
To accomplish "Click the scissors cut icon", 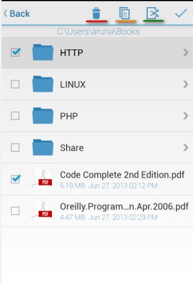I will pos(153,13).
